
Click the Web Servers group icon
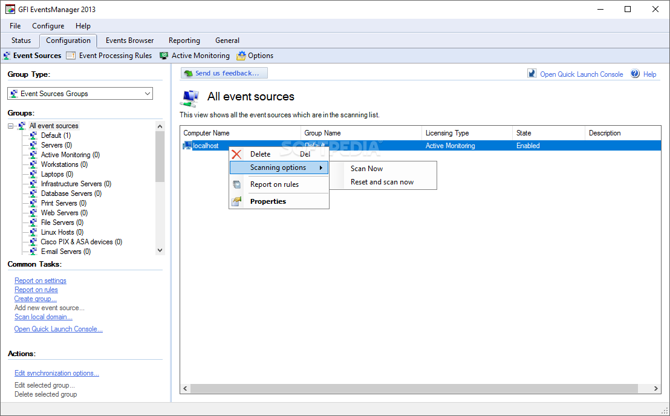point(33,213)
